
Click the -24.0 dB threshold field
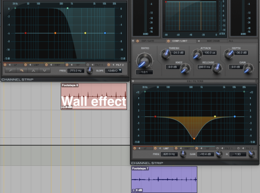click(178, 53)
